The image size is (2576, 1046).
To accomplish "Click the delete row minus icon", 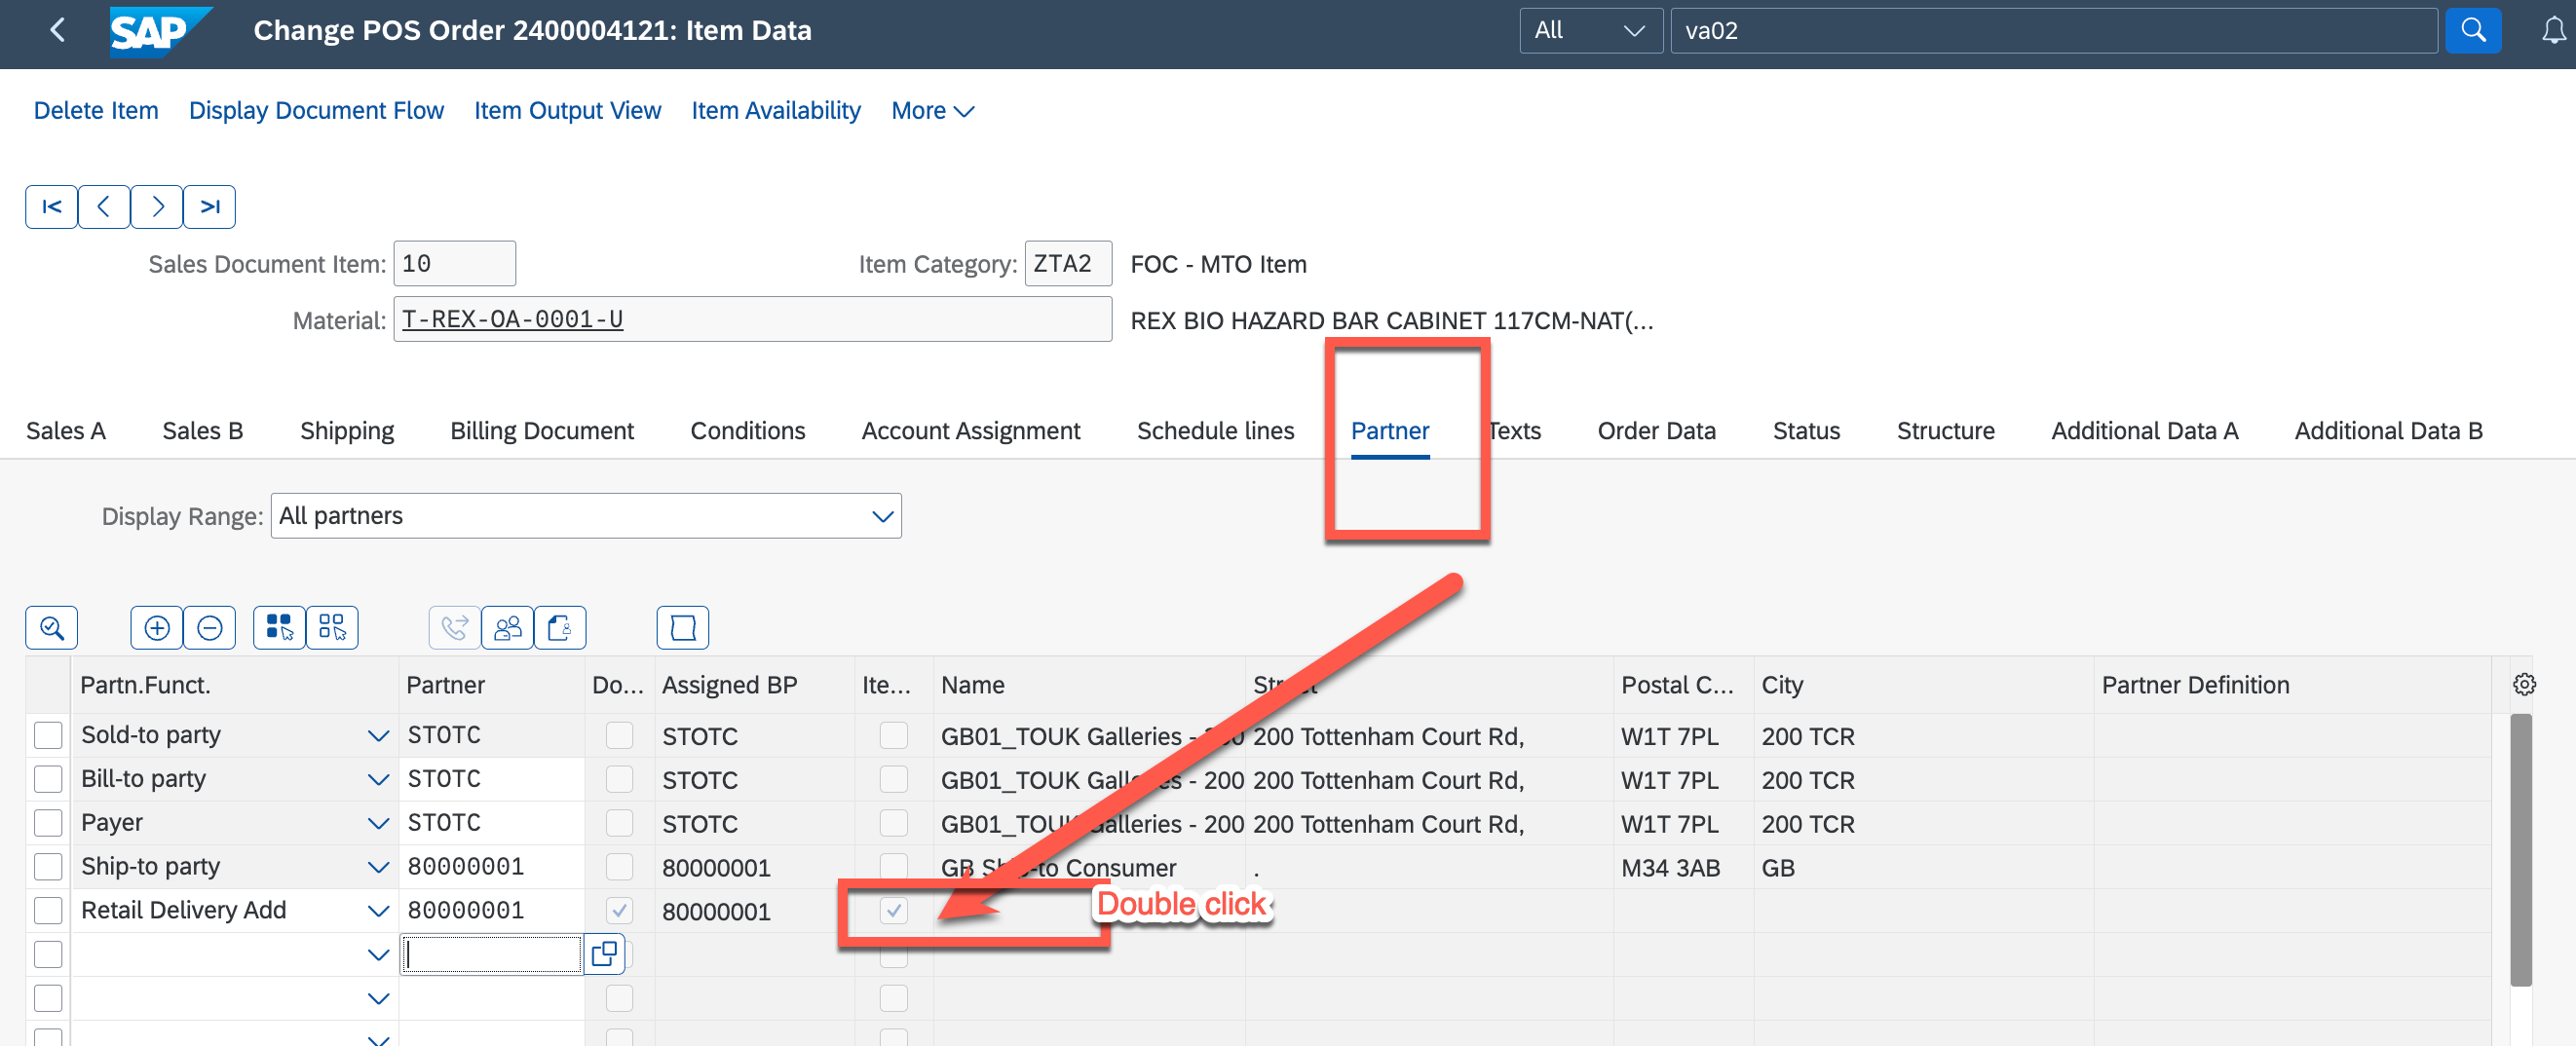I will click(x=209, y=628).
